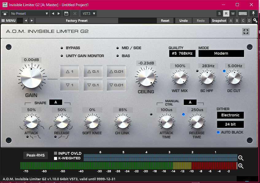Screen dimensions: 260x183
Task: Toggle the Attack shape curve LED
Action: coord(27,137)
